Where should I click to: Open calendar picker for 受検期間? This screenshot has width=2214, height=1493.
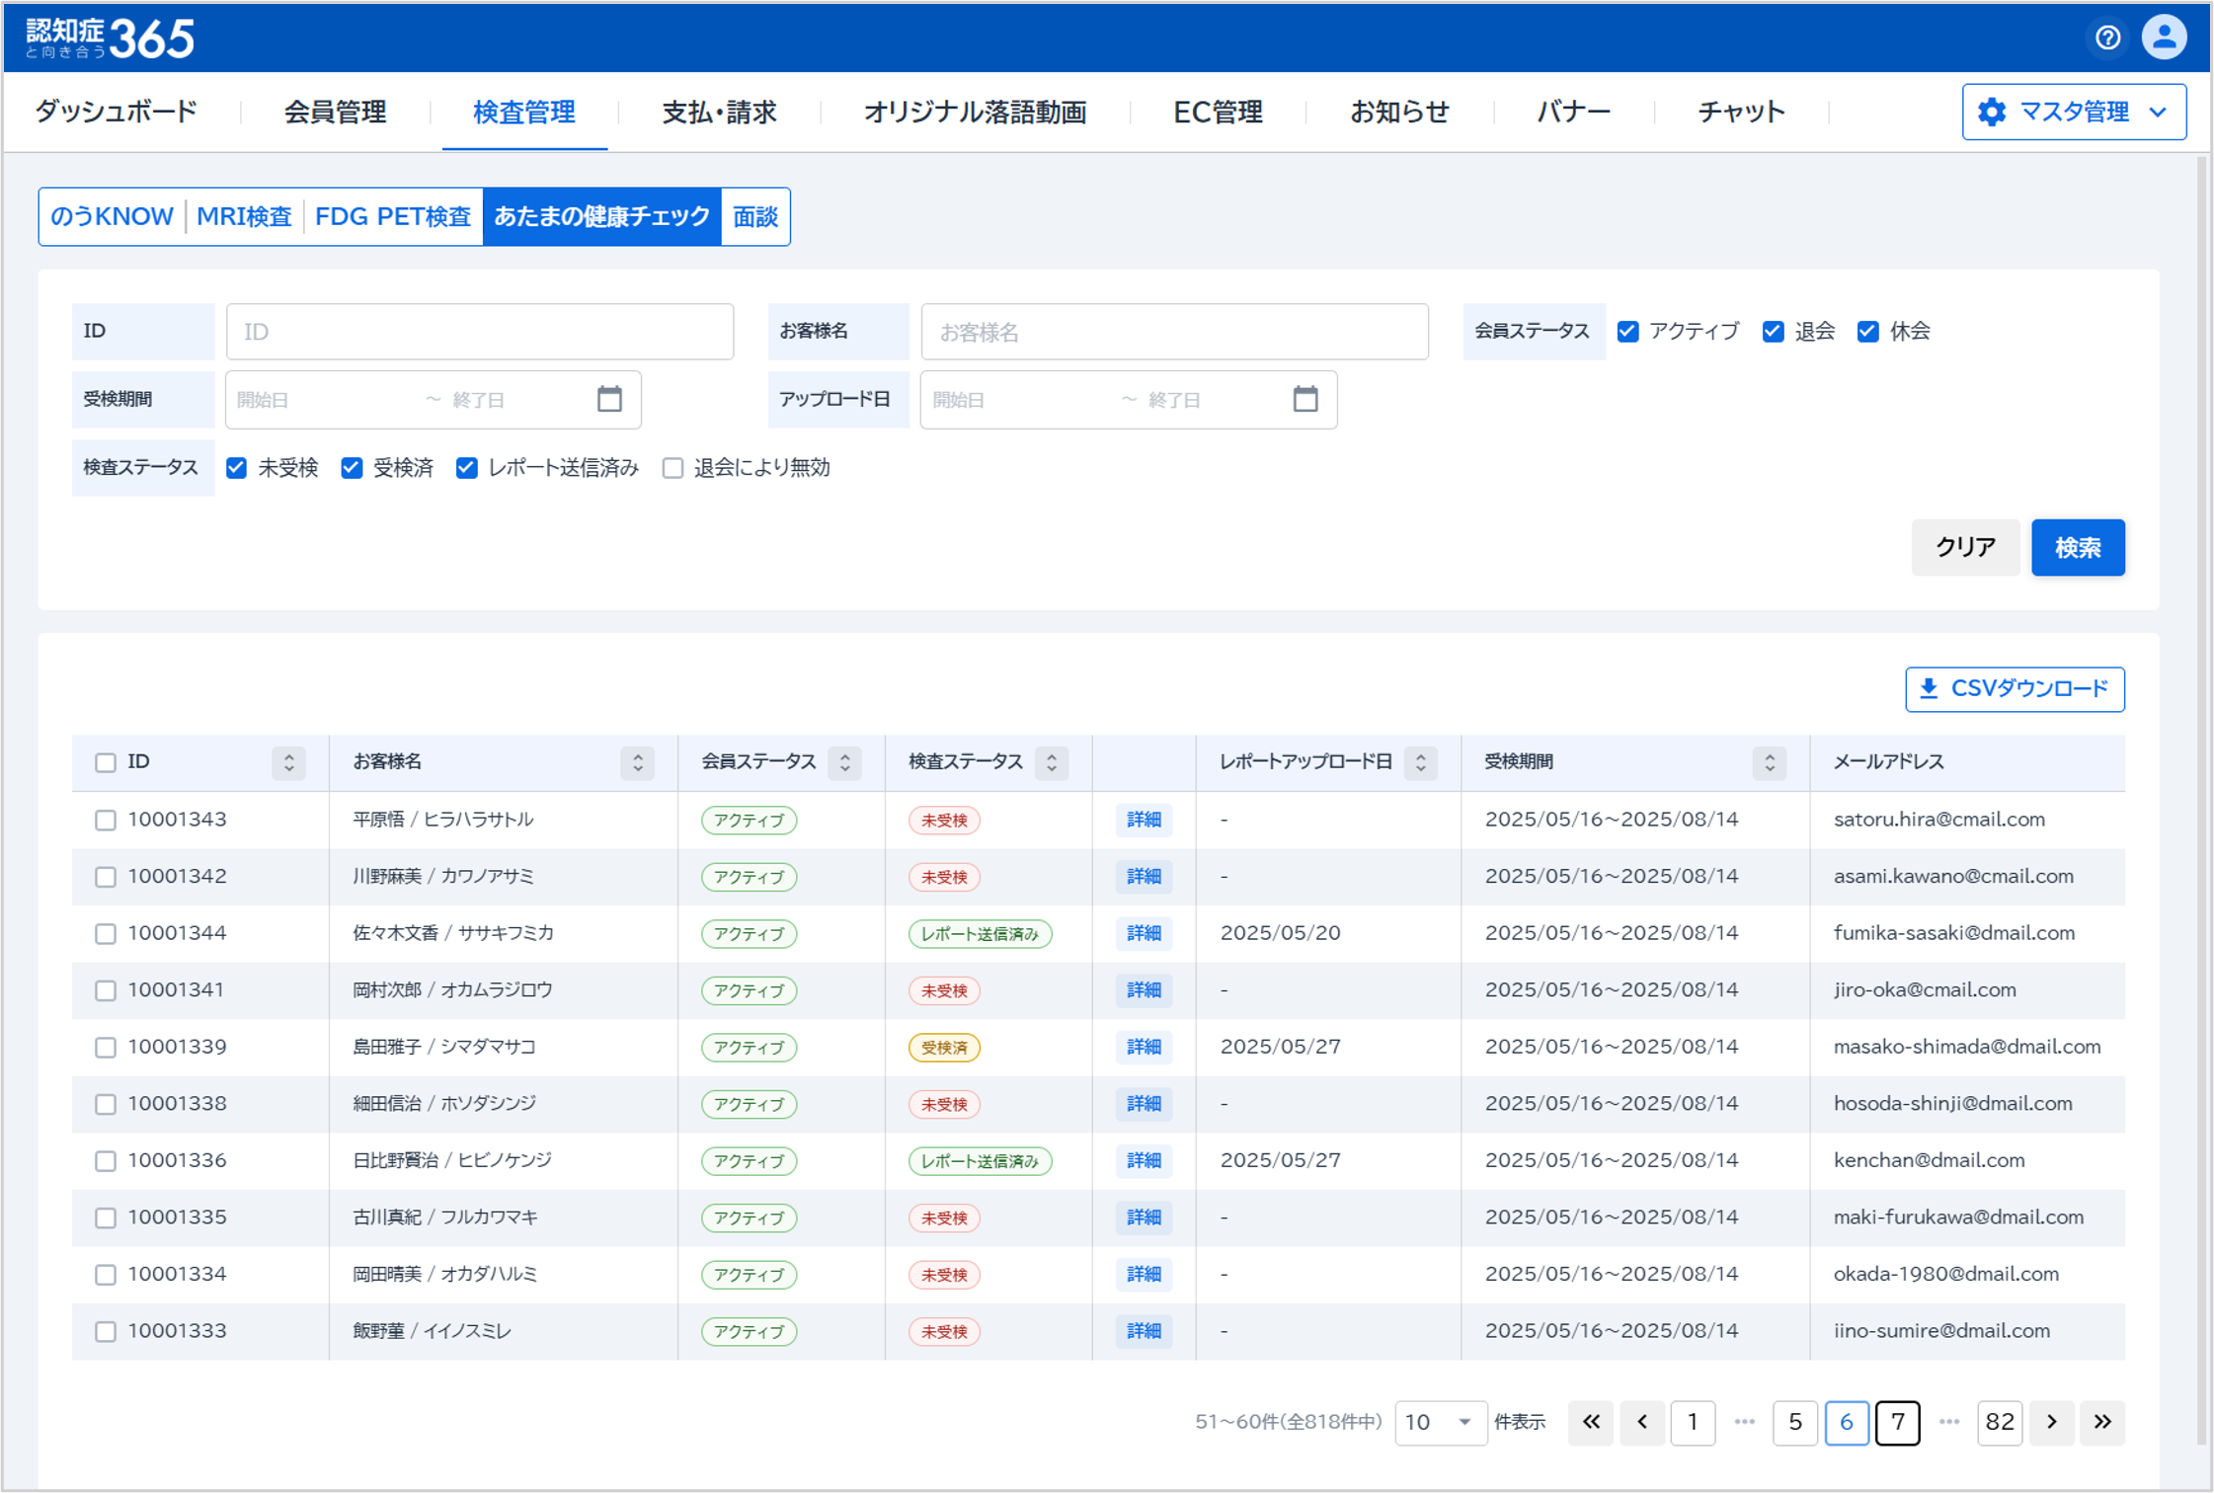point(609,399)
